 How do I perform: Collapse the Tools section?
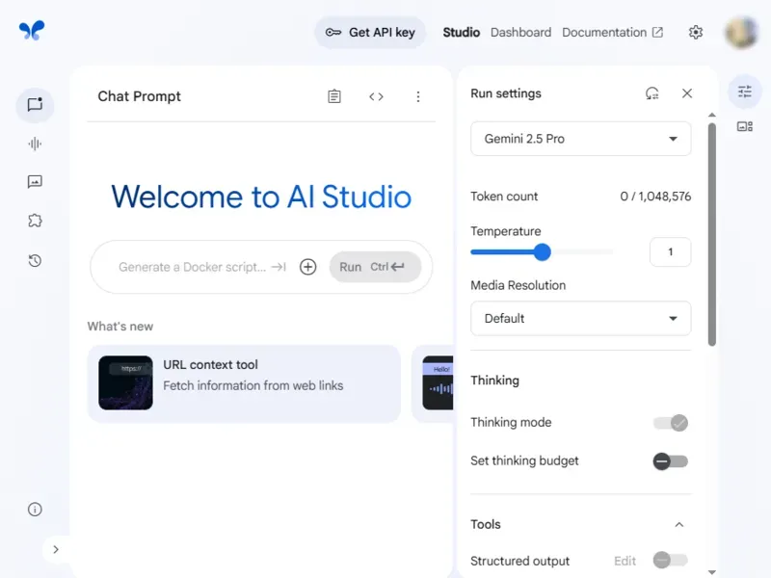[679, 524]
